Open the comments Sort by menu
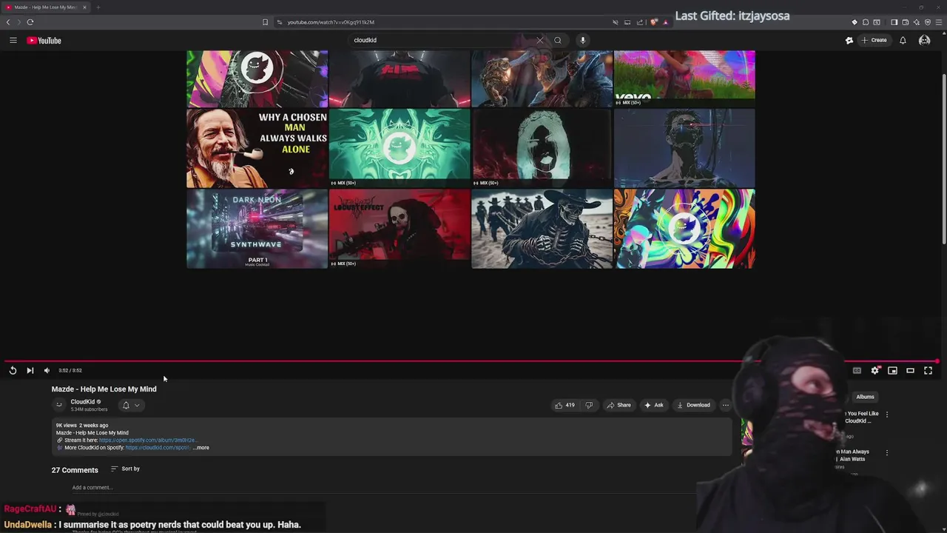This screenshot has width=947, height=533. coord(125,469)
